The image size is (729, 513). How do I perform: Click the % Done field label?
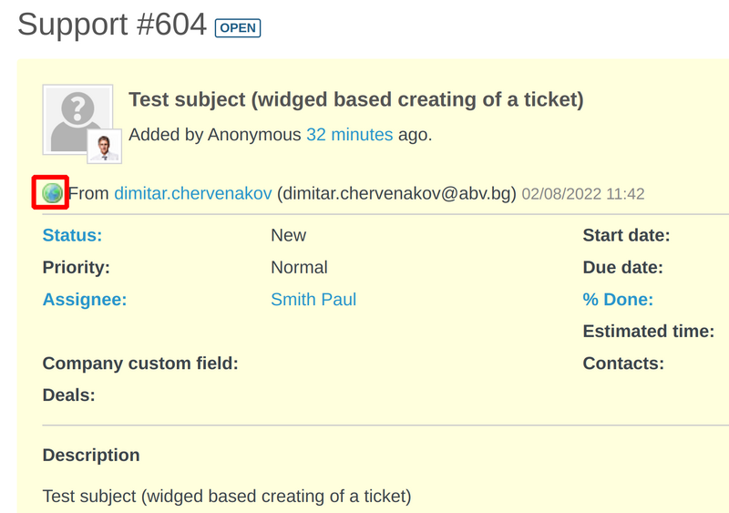(618, 299)
